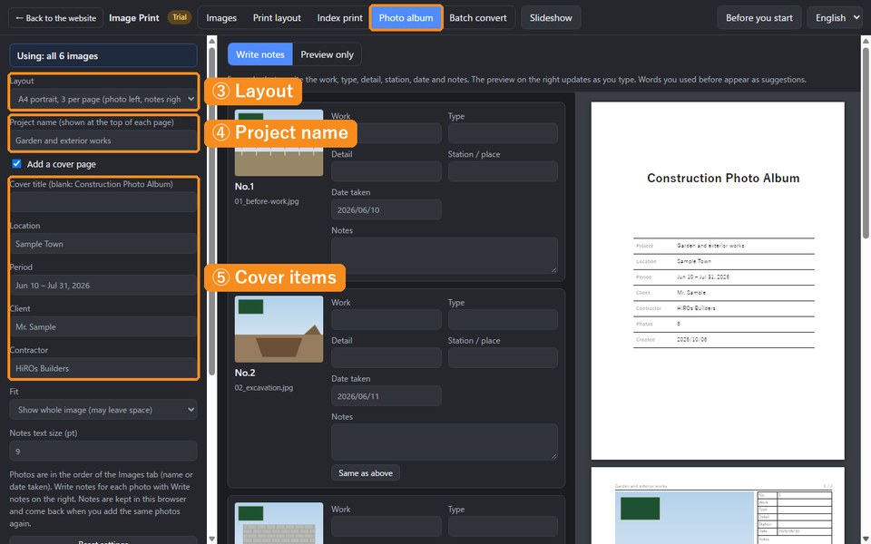Screen dimensions: 871x544
Task: Click the Notes box for No.1
Action: (445, 256)
